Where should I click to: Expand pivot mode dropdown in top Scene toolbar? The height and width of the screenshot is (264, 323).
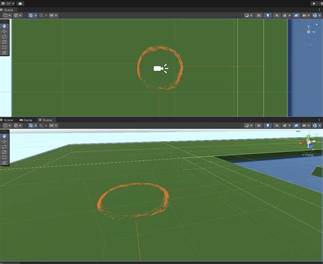(10, 16)
